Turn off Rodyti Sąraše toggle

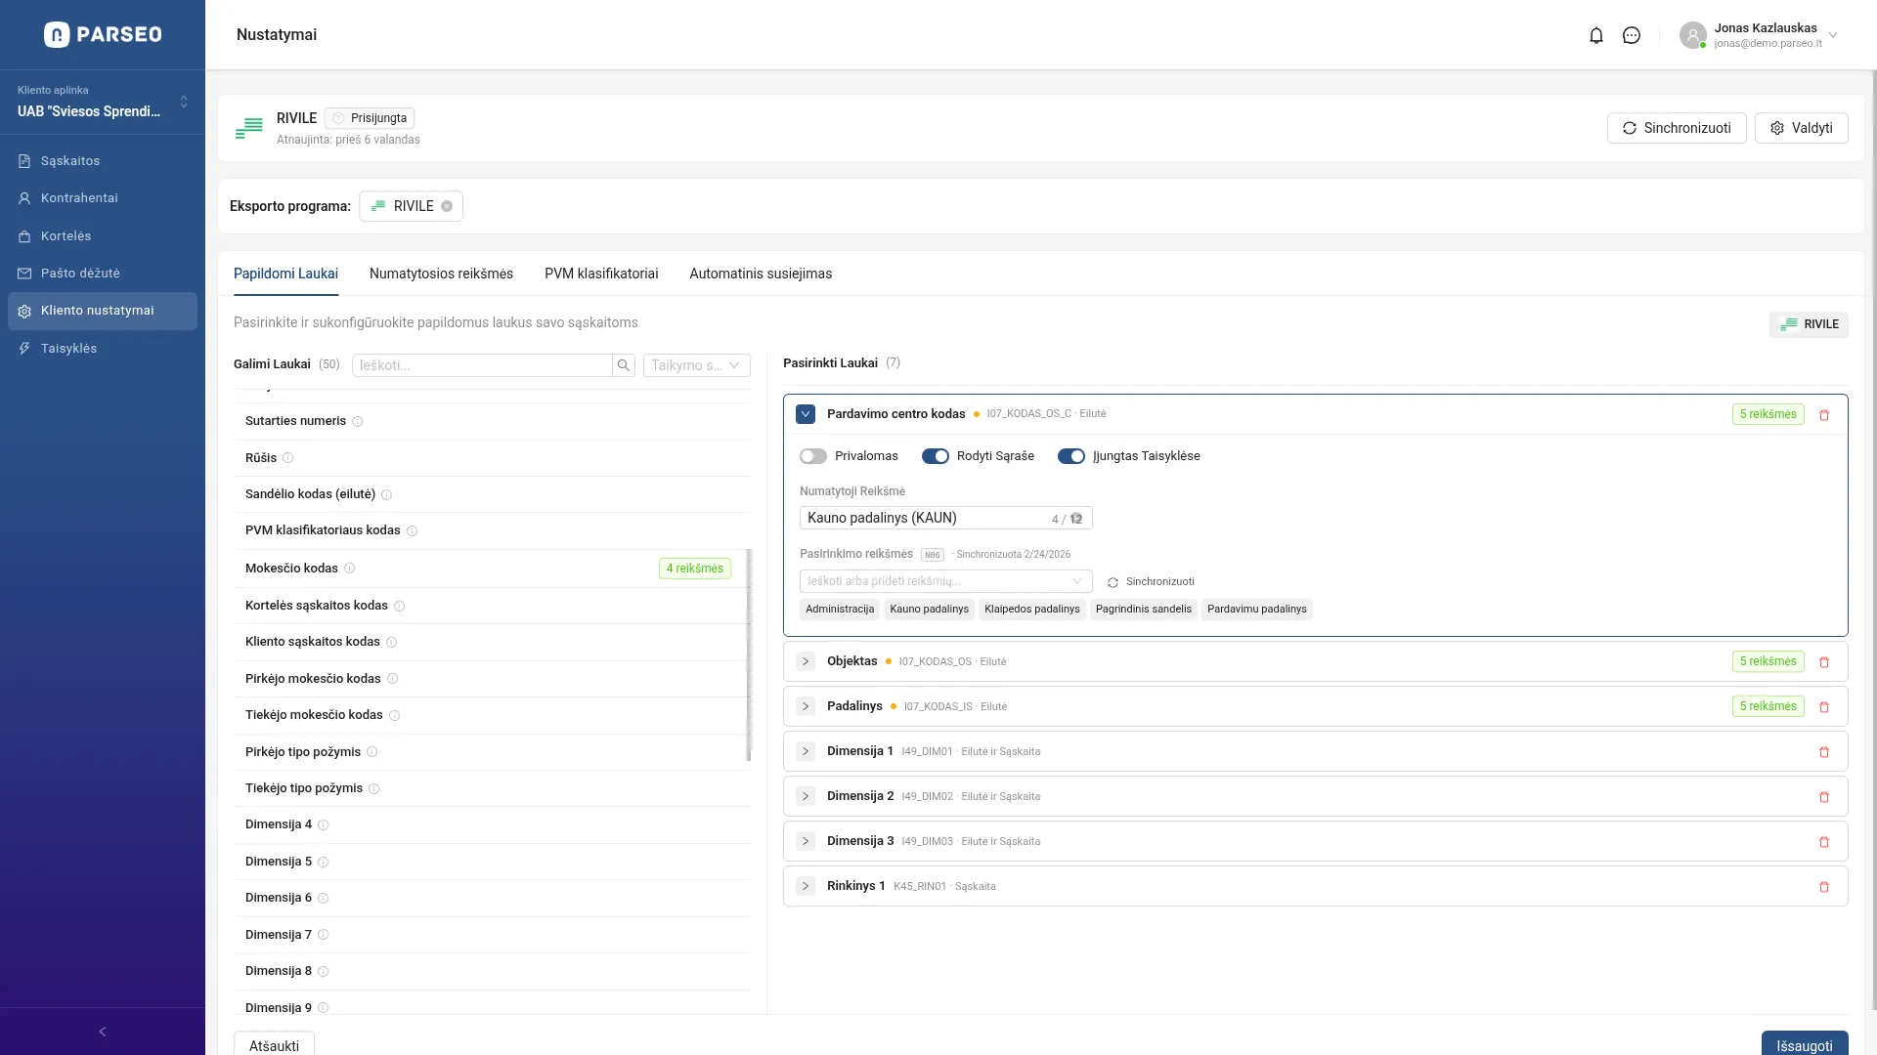point(935,456)
